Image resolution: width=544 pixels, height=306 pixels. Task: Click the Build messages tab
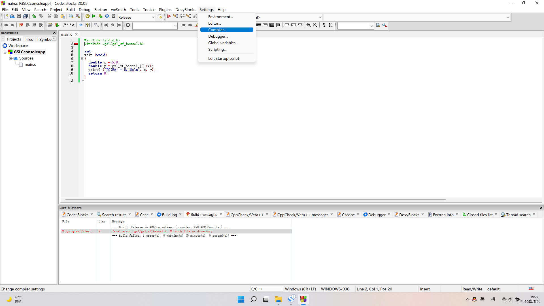203,214
